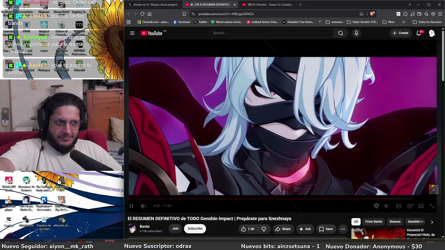445x250 pixels.
Task: Select the Ronova filter chip
Action: [395, 222]
